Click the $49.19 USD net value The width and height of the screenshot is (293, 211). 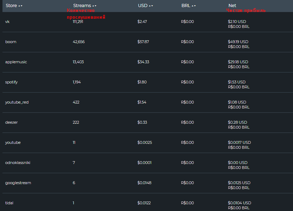(x=238, y=42)
